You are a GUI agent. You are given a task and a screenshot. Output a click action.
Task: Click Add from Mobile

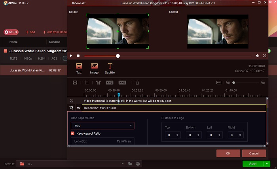tap(55, 32)
